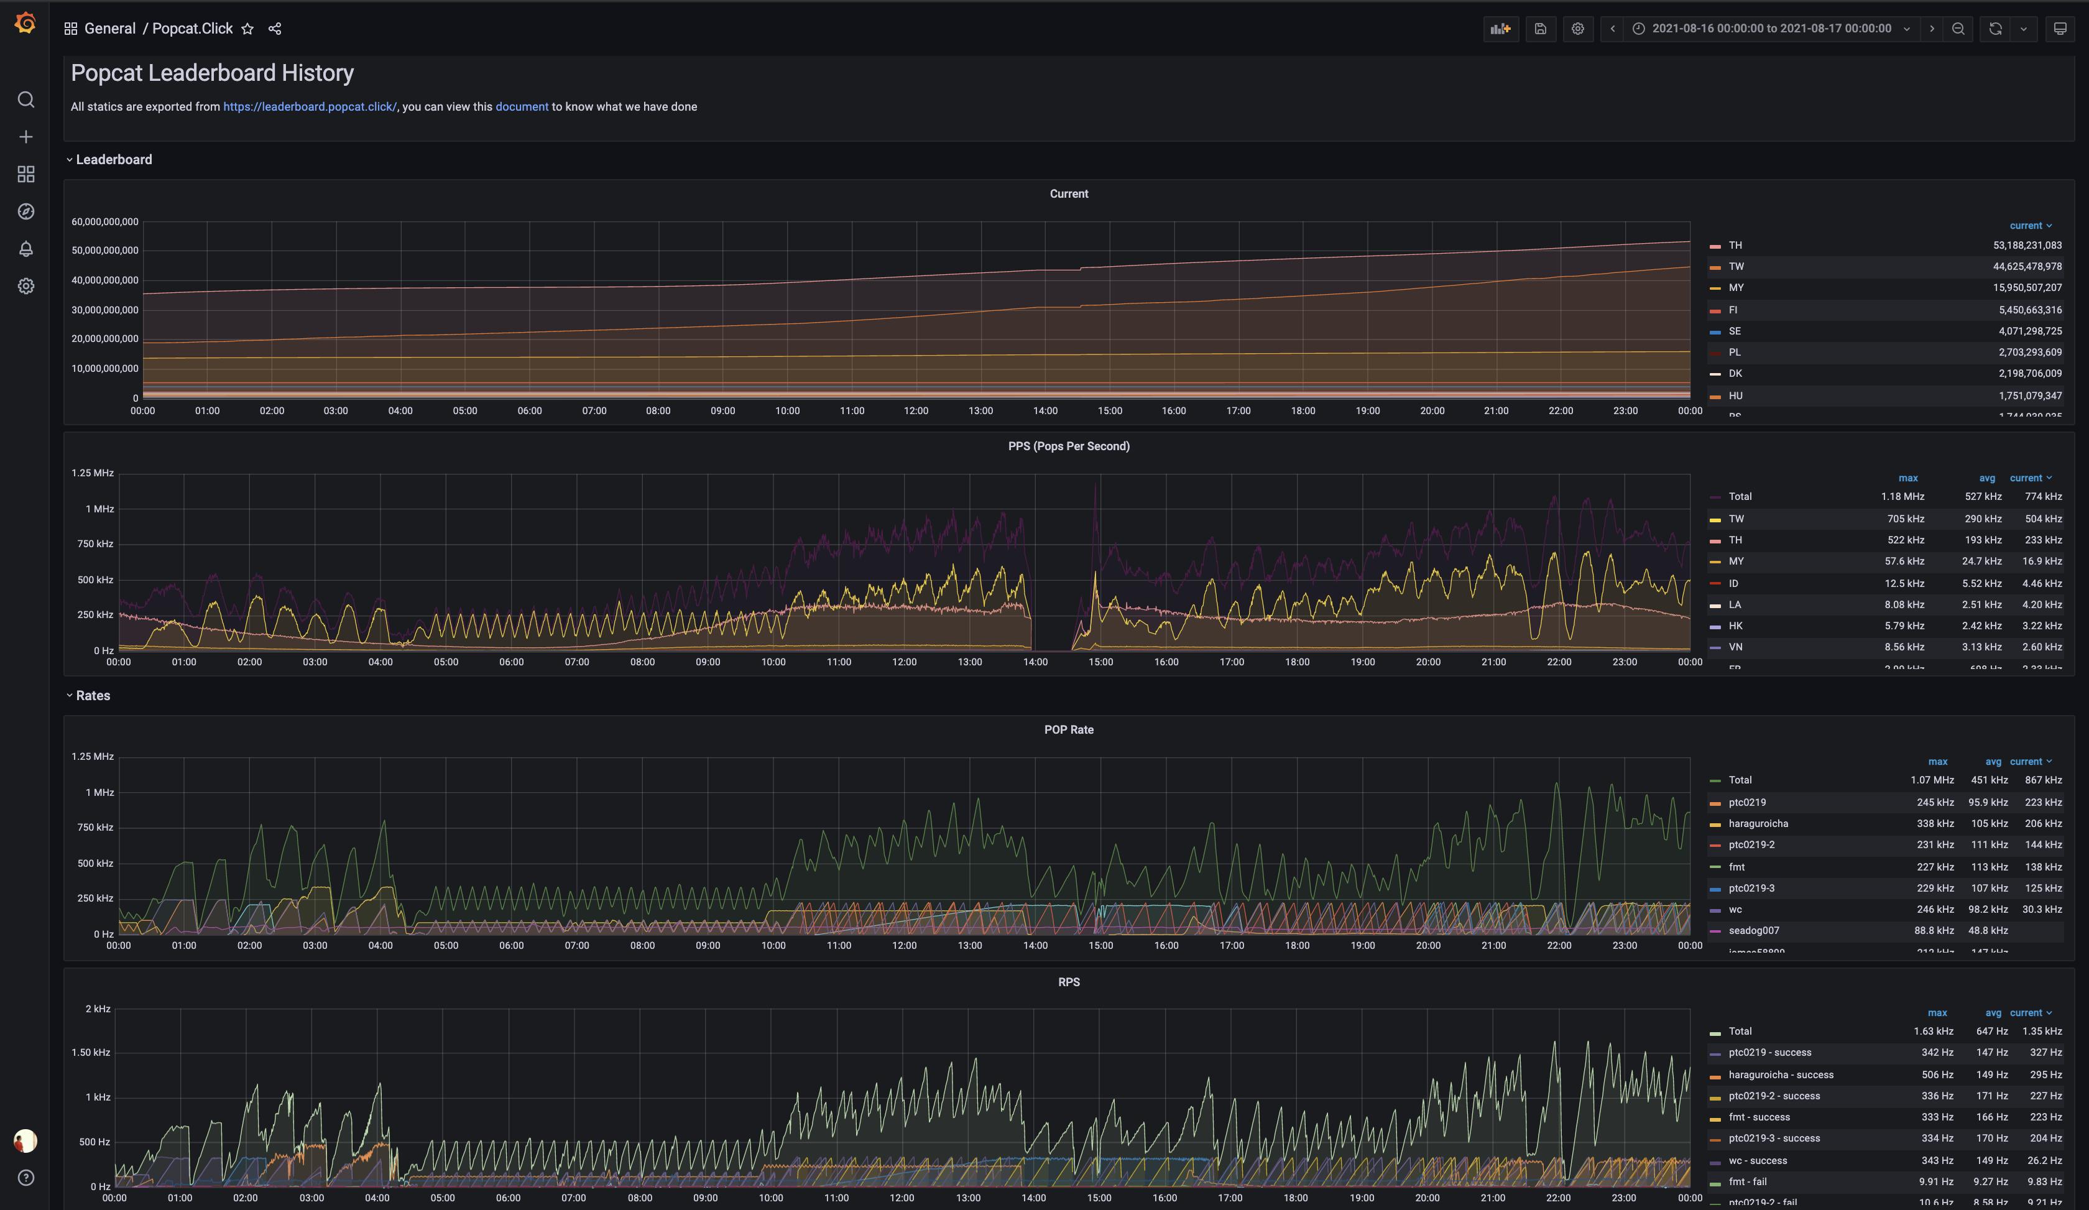Image resolution: width=2089 pixels, height=1210 pixels.
Task: Click the Save dashboard icon
Action: pyautogui.click(x=1540, y=29)
